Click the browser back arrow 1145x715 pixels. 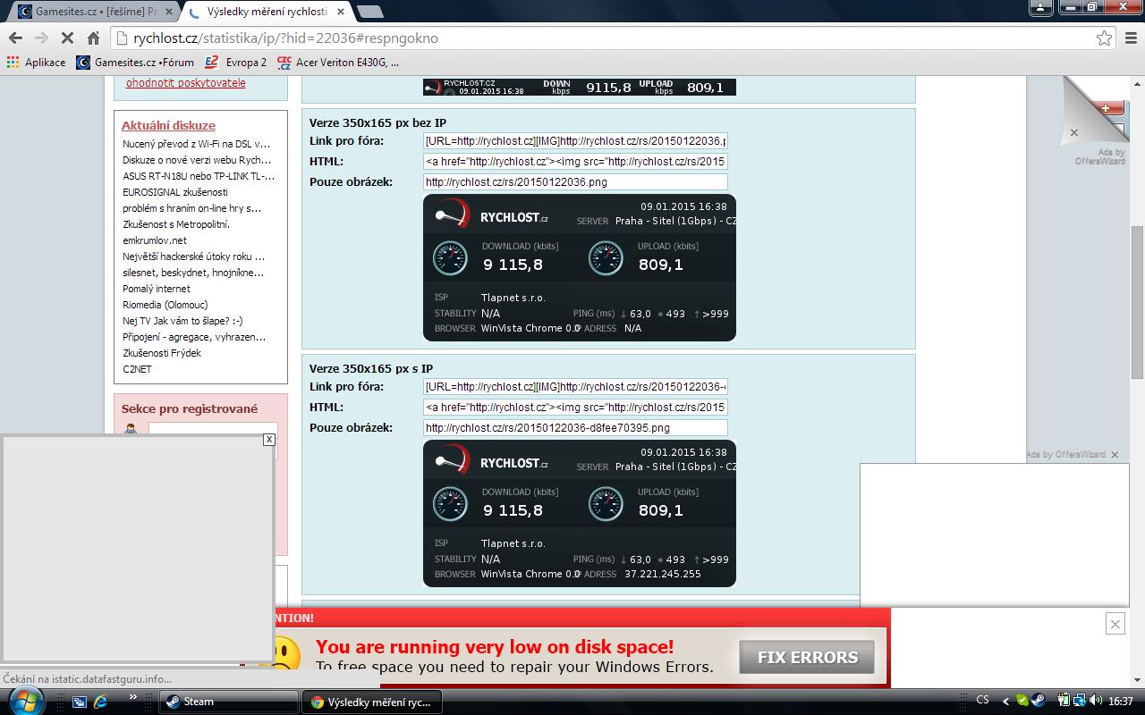(x=15, y=38)
